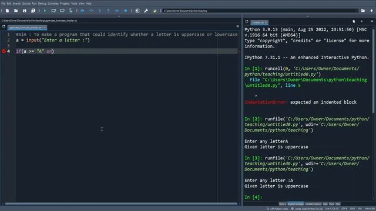
Task: Open the editor pane options menu
Action: tap(237, 26)
